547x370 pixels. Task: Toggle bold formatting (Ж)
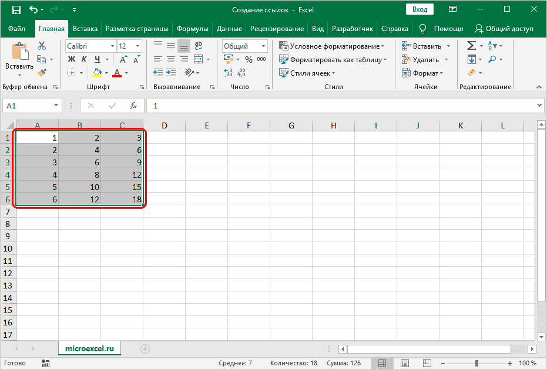[72, 59]
